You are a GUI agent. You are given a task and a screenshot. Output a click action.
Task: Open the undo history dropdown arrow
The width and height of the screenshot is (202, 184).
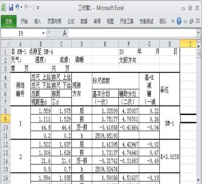pos(21,7)
